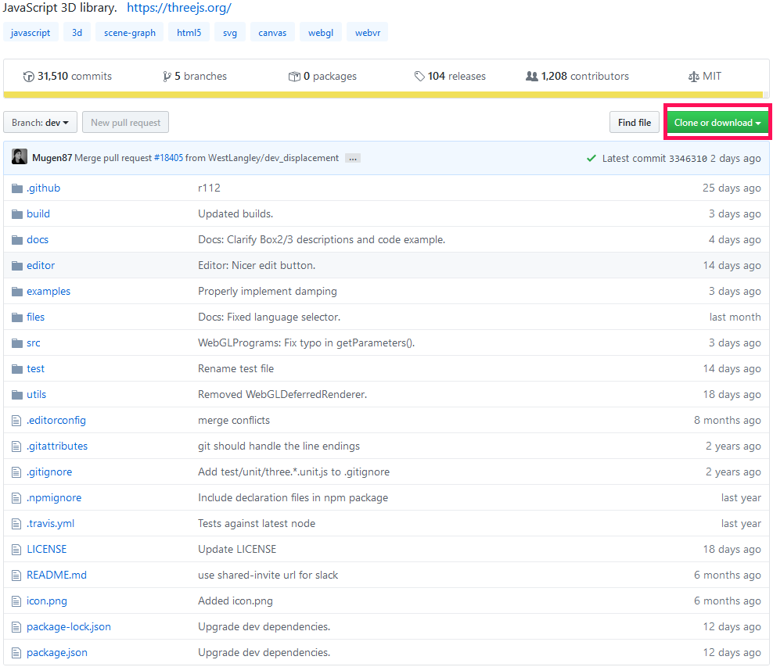Expand the commit message ellipsis button

click(353, 158)
